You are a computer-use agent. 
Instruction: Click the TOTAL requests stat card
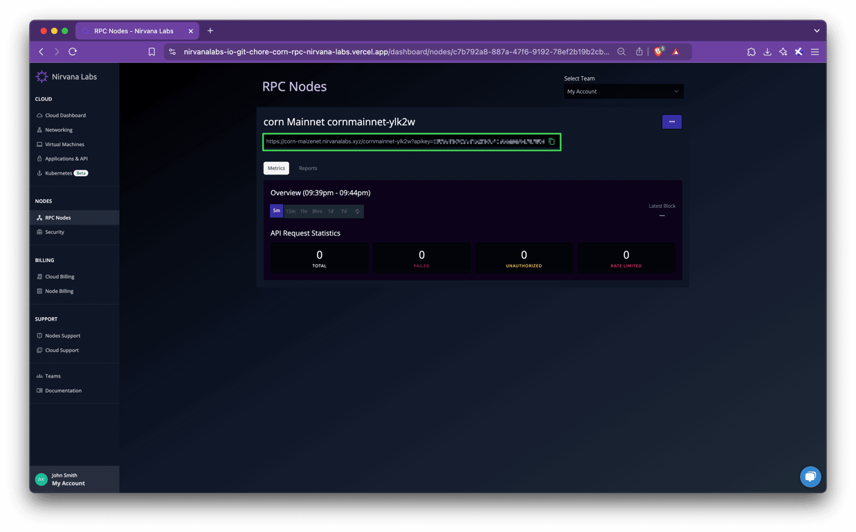[319, 258]
